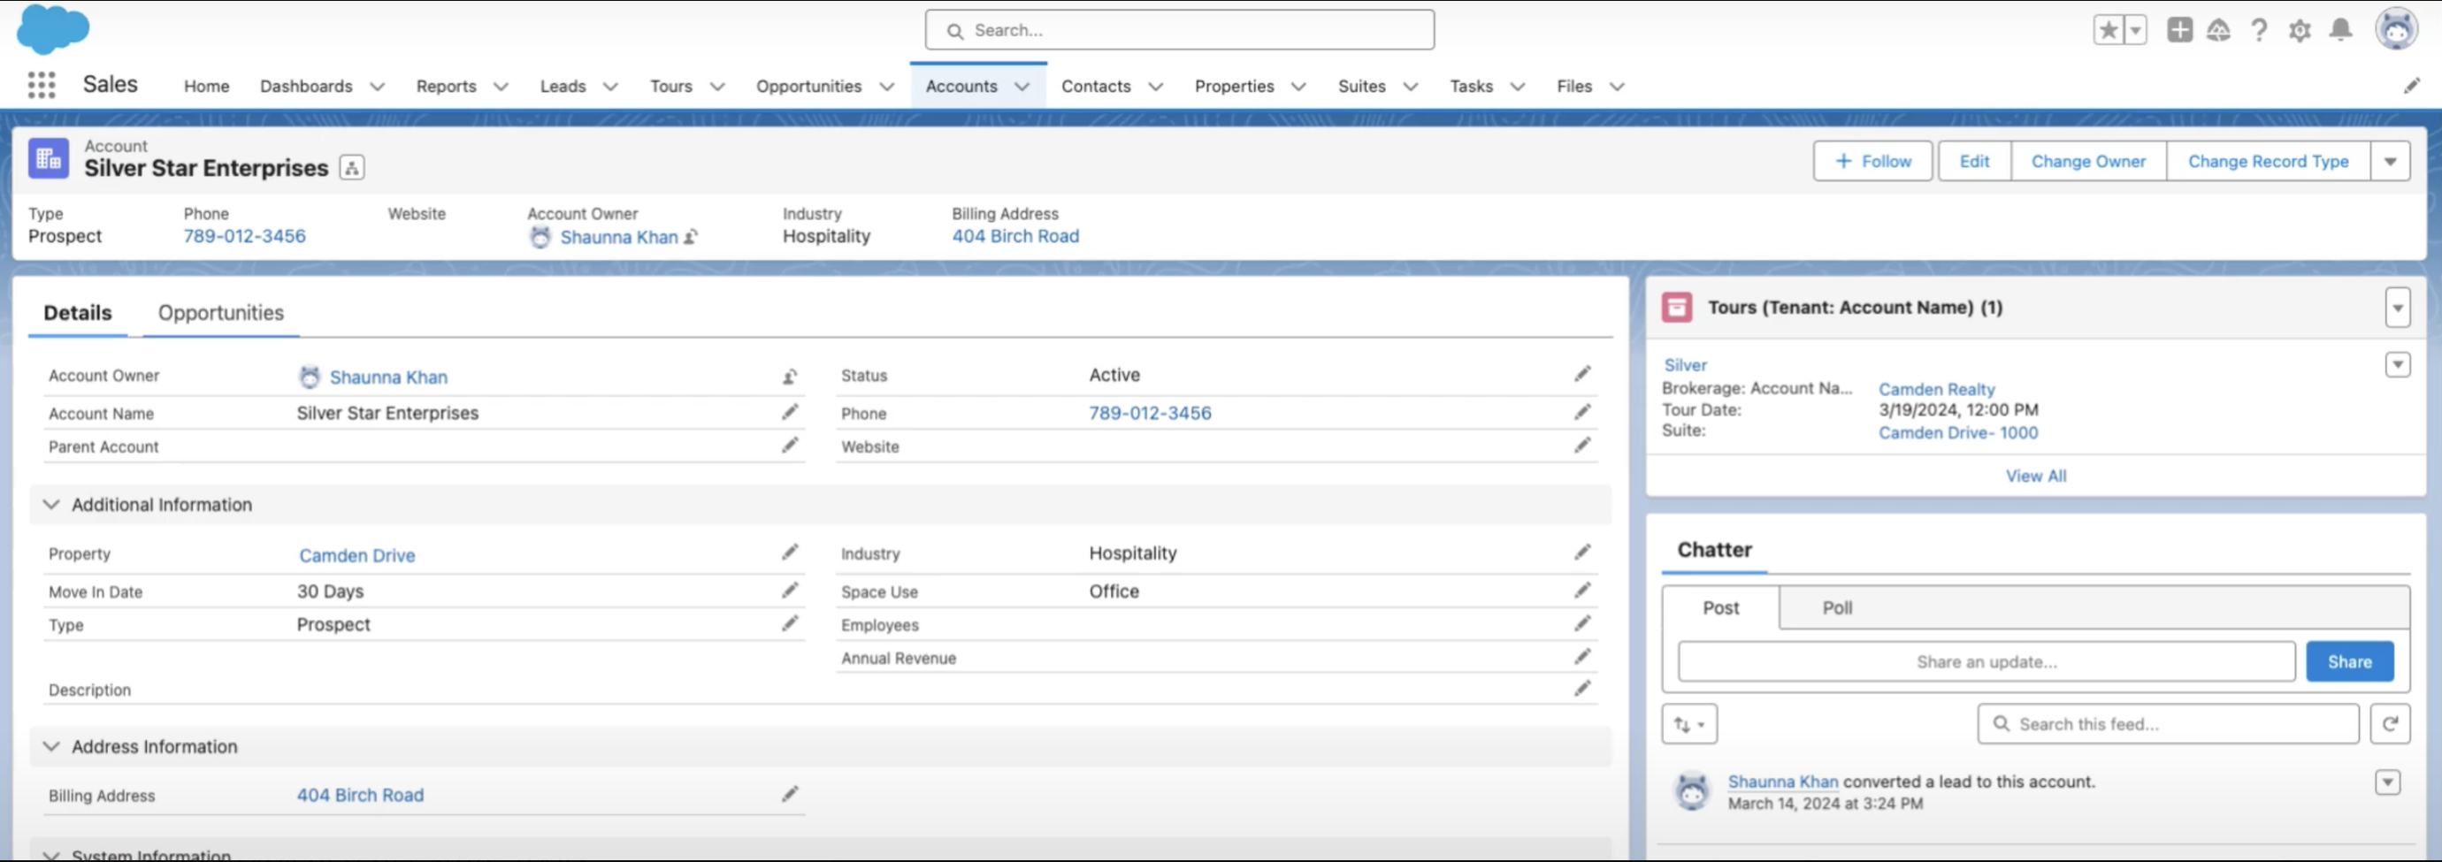This screenshot has width=2442, height=862.
Task: Click the Edit button
Action: click(1974, 161)
